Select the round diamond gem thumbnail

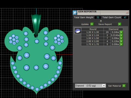pos(78,31)
